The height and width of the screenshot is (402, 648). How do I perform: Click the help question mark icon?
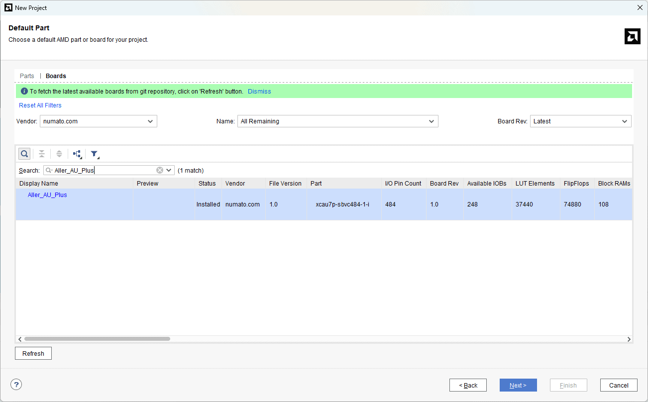tap(16, 385)
